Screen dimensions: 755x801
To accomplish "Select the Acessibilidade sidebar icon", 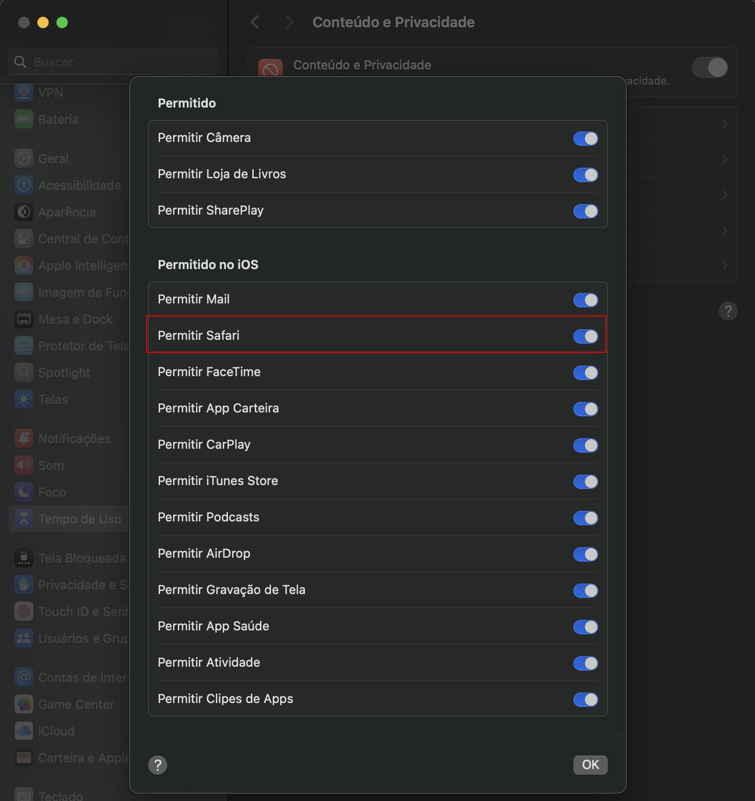I will tap(24, 185).
